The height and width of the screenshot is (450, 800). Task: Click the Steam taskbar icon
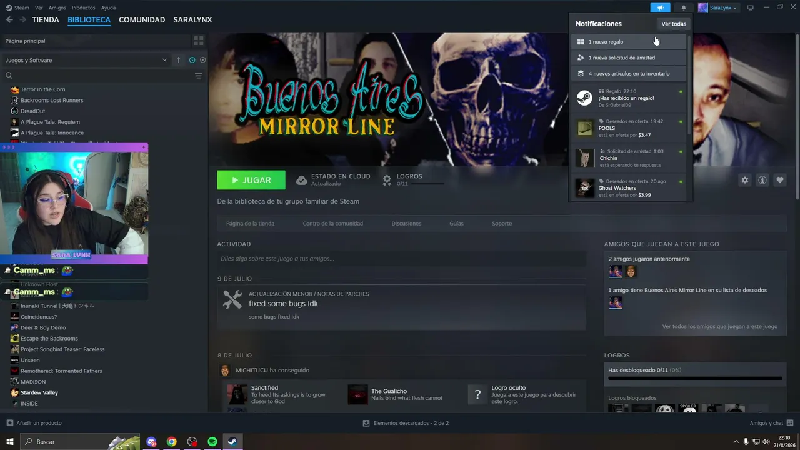click(232, 442)
